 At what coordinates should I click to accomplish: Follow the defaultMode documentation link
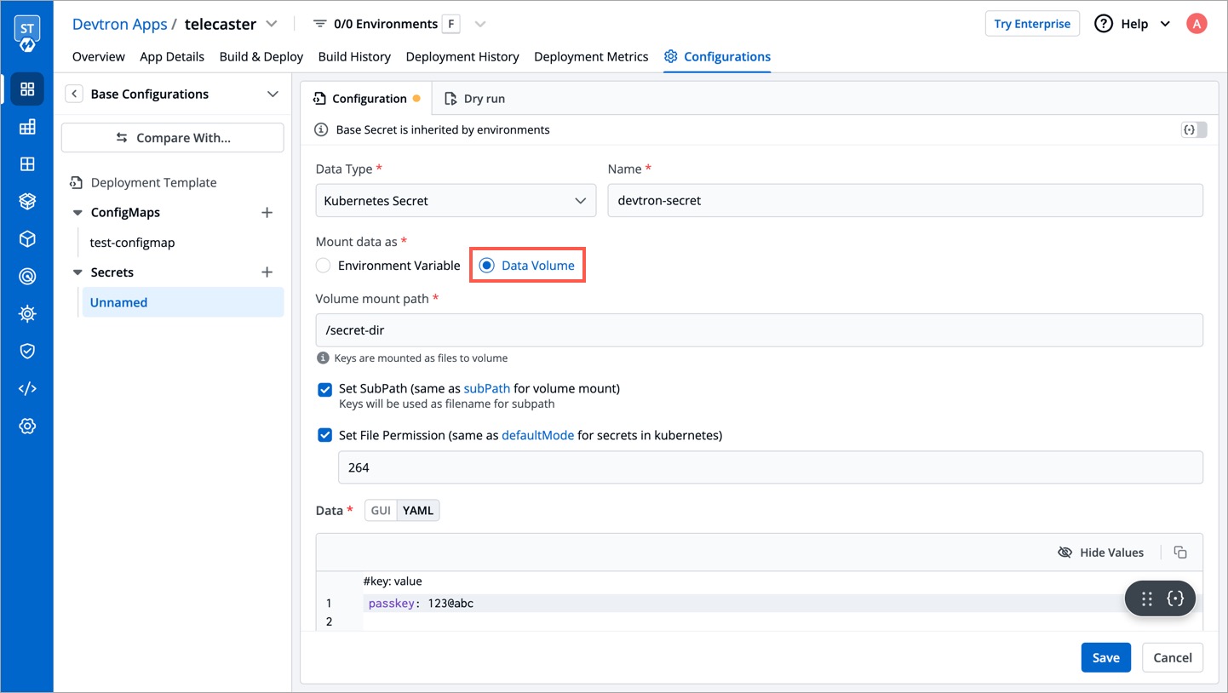537,435
